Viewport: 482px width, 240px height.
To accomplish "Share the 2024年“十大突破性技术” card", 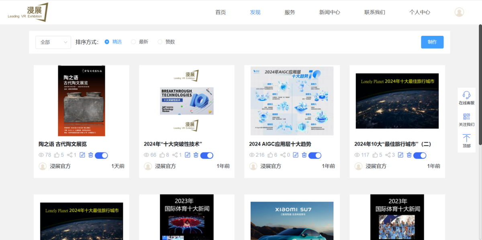I will 175,155.
